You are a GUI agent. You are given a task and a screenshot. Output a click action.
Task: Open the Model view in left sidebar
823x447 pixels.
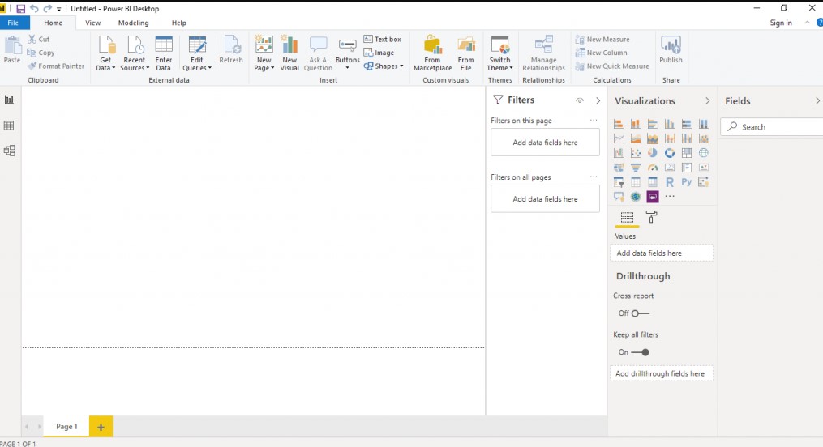[x=10, y=151]
